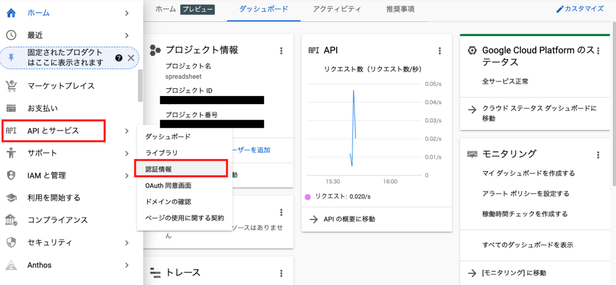Image resolution: width=616 pixels, height=285 pixels.
Task: Open Monitoring card more options menu
Action: pyautogui.click(x=598, y=155)
